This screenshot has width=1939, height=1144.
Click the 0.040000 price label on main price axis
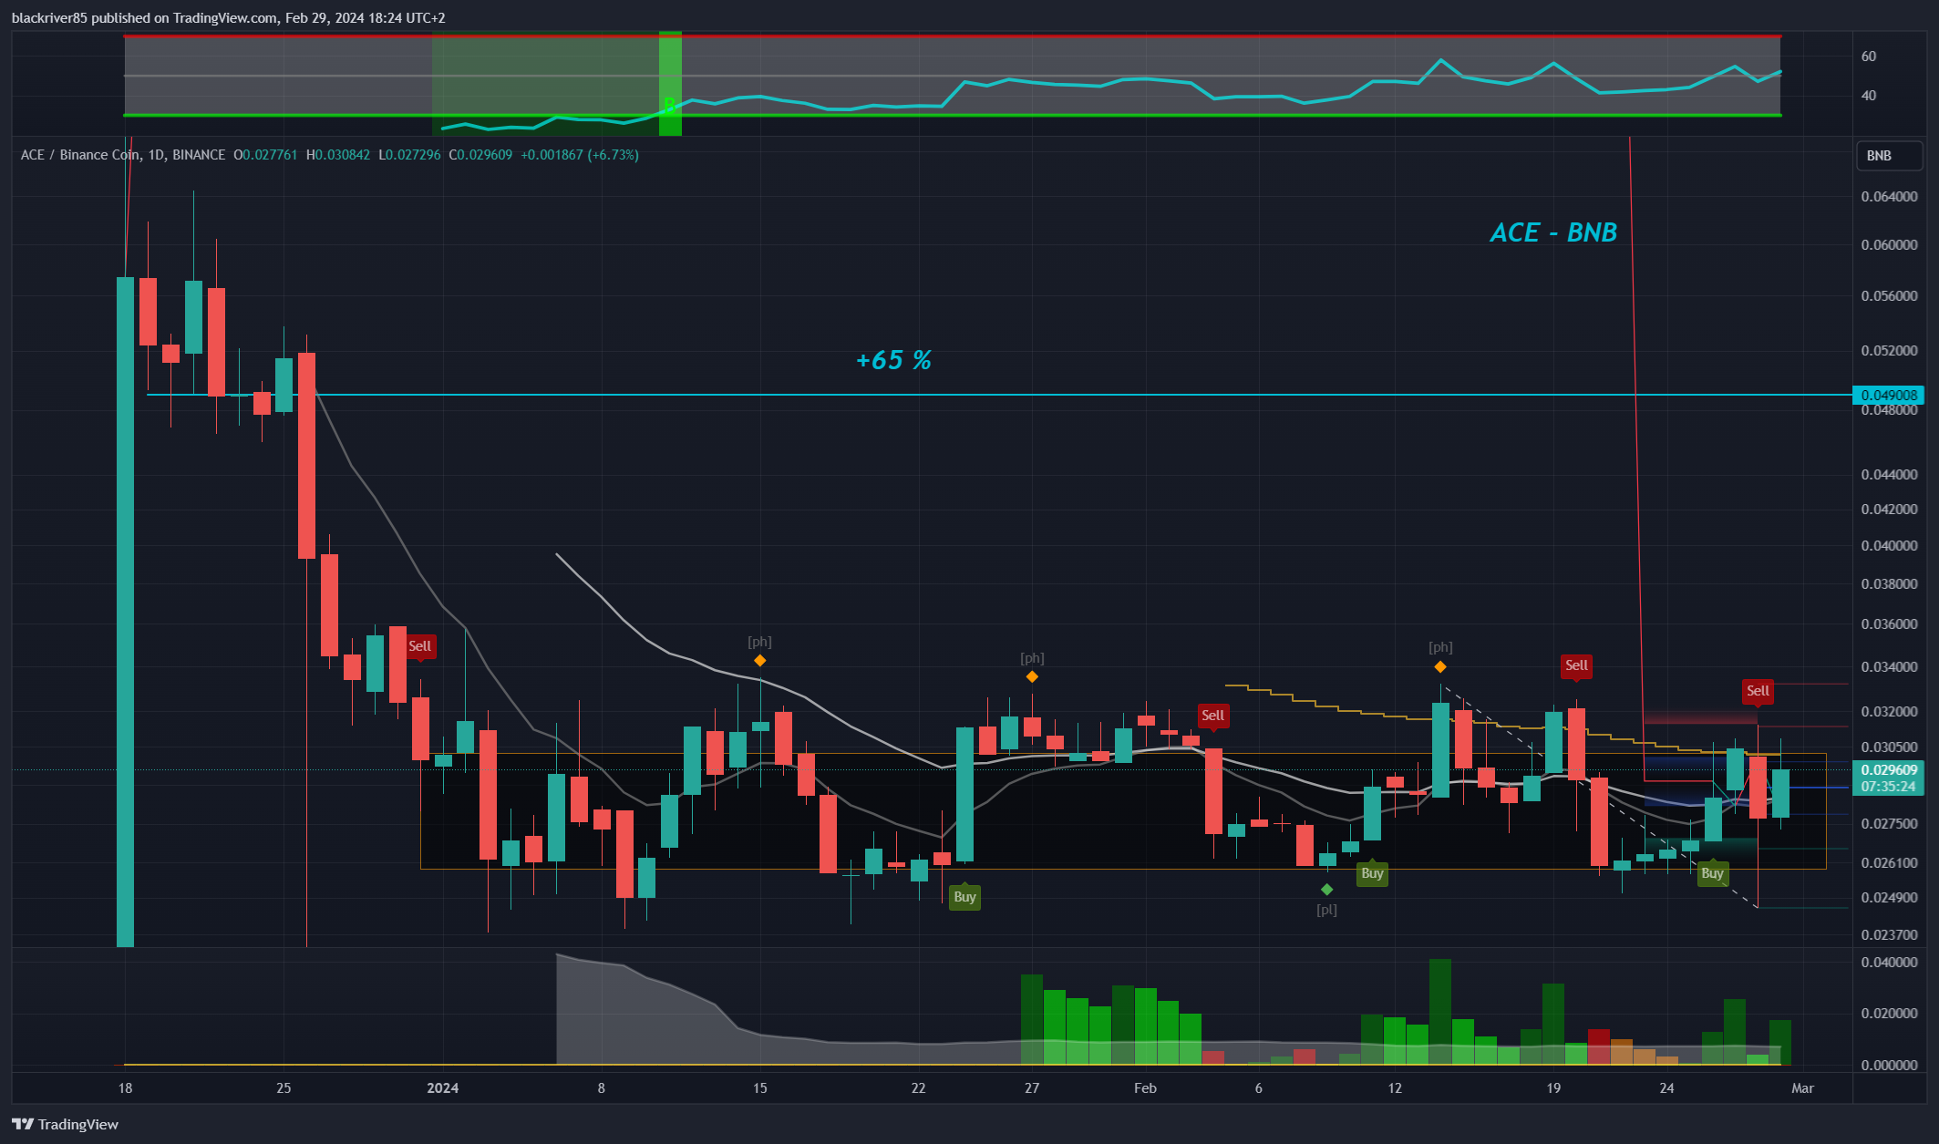pyautogui.click(x=1889, y=546)
